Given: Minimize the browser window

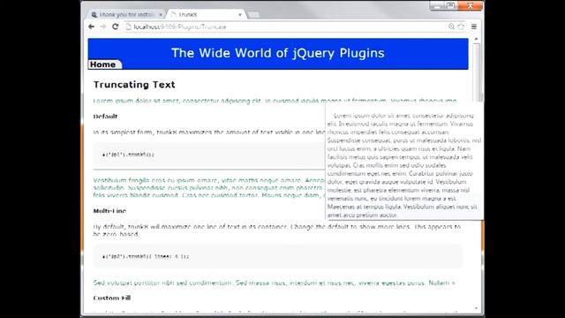Looking at the screenshot, I should (437, 6).
